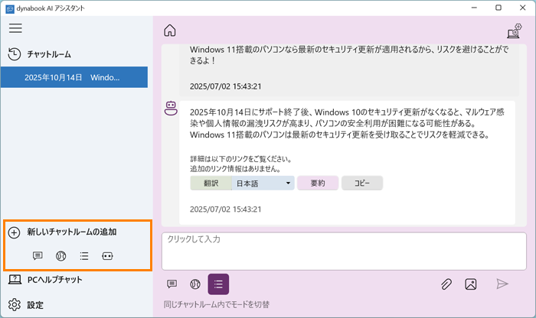
Task: Click the PC help chat laptop icon
Action: (x=15, y=280)
